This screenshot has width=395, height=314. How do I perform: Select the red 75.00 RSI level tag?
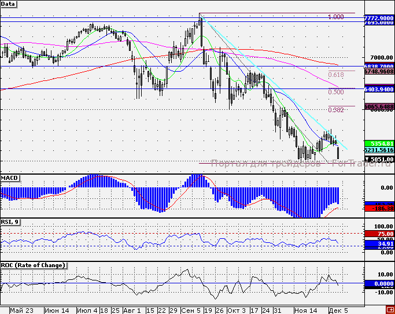coord(379,234)
